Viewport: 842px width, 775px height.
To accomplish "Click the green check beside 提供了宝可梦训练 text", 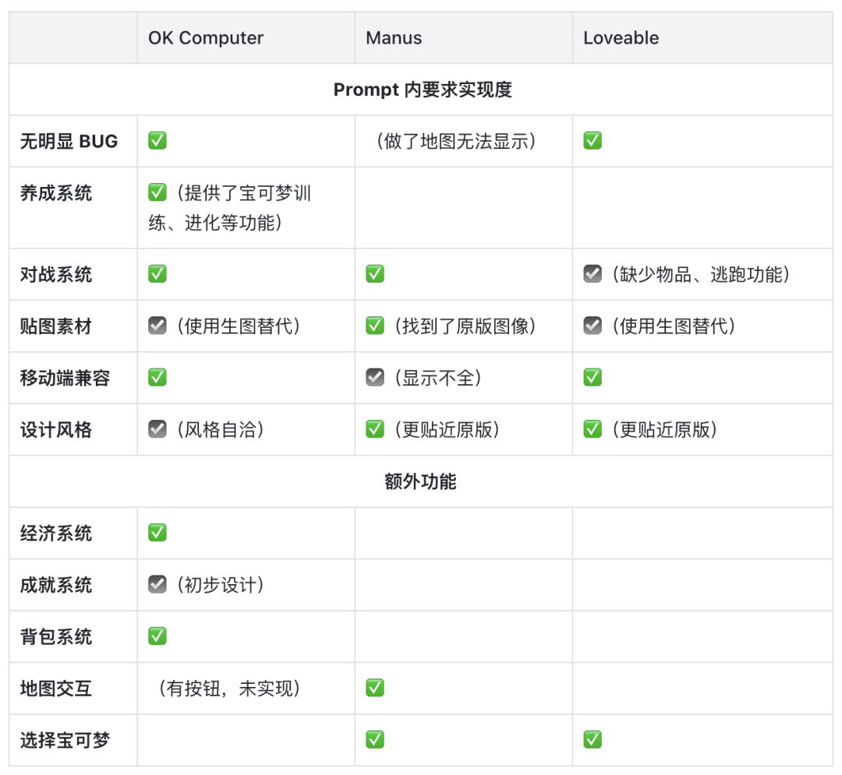I will [157, 192].
